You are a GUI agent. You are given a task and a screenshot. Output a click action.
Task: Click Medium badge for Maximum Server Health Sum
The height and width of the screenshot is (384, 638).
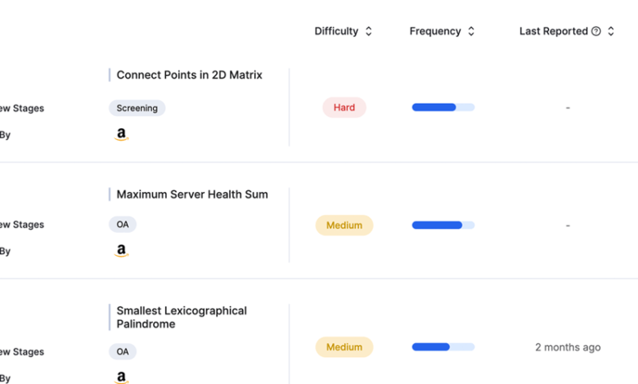pos(344,225)
